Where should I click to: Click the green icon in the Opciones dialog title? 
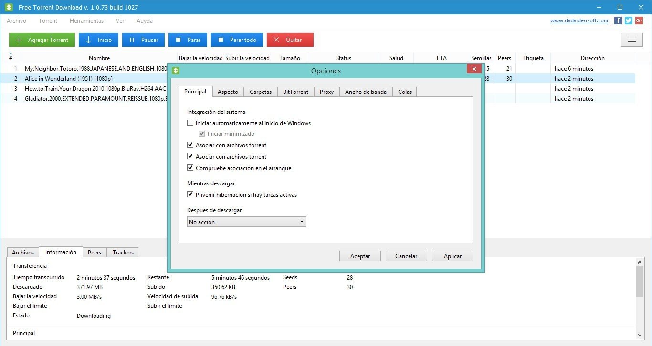(176, 71)
